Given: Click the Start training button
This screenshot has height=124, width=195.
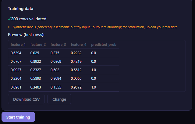Looking at the screenshot, I should pyautogui.click(x=18, y=117).
